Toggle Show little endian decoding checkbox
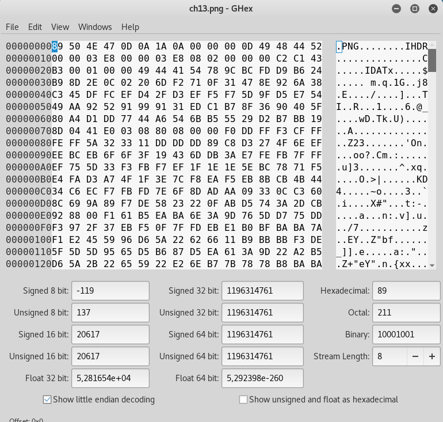Image resolution: width=443 pixels, height=422 pixels. pyautogui.click(x=47, y=400)
